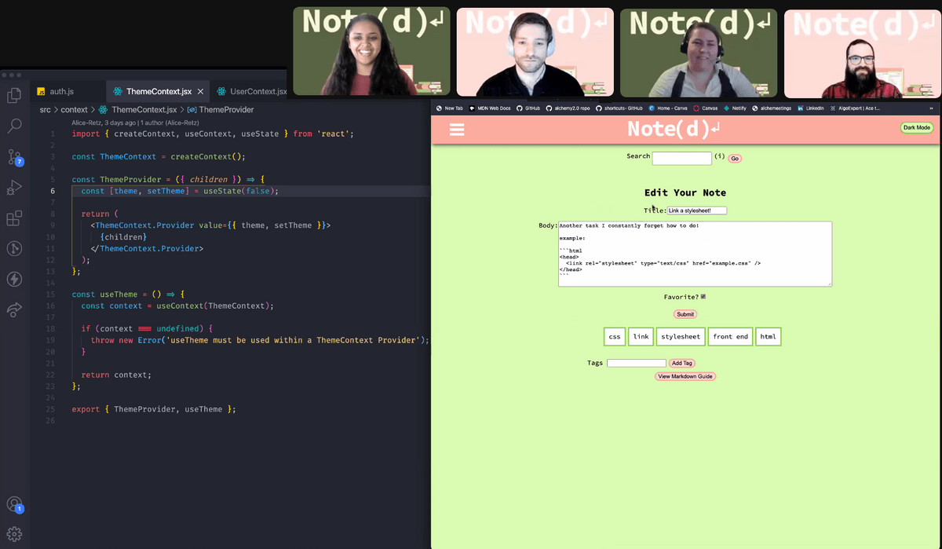Open the Git Graph circular icon in activity bar
Screen dimensions: 942x549
14,248
